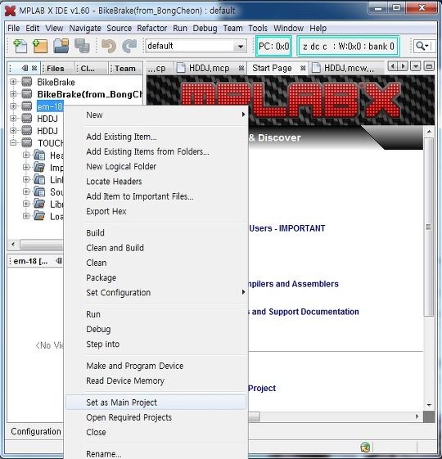Viewport: 442px width, 459px height.
Task: Choose Add Existing Item...
Action: coord(156,137)
